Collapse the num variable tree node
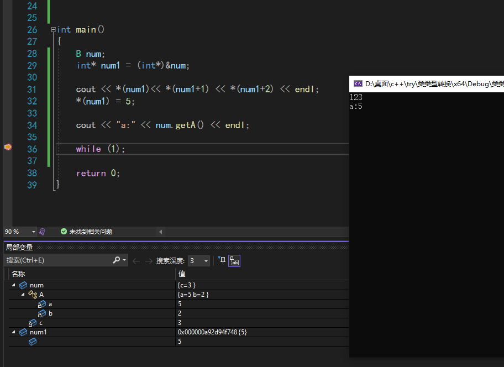 pyautogui.click(x=14, y=285)
